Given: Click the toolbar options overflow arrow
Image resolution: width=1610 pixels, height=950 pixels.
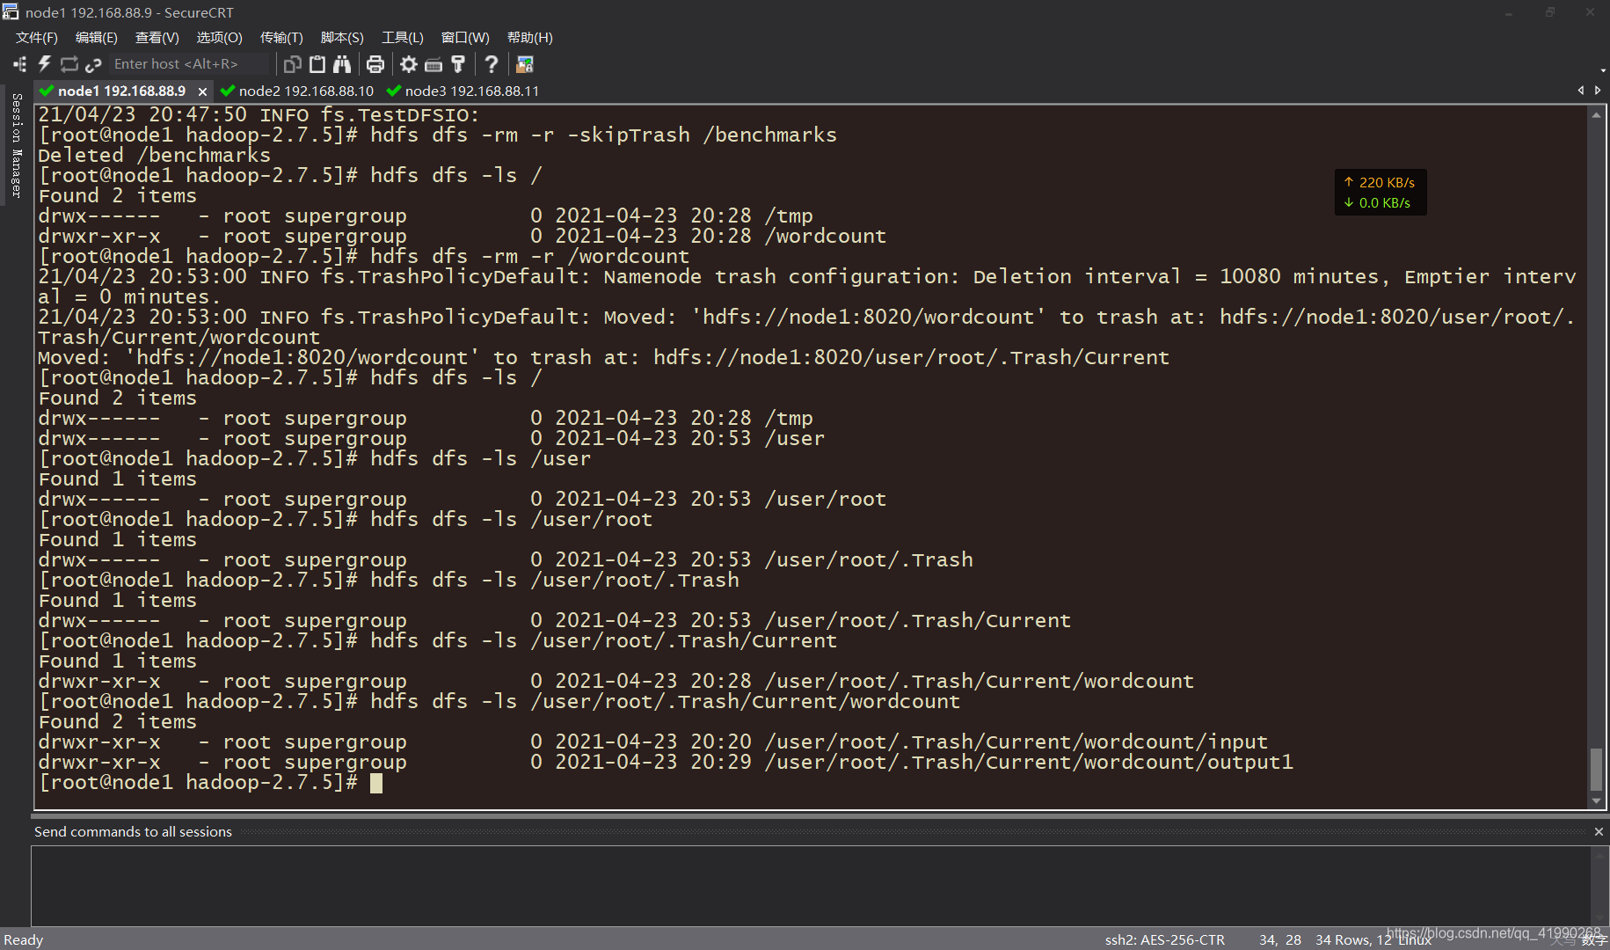Looking at the screenshot, I should pos(1603,70).
